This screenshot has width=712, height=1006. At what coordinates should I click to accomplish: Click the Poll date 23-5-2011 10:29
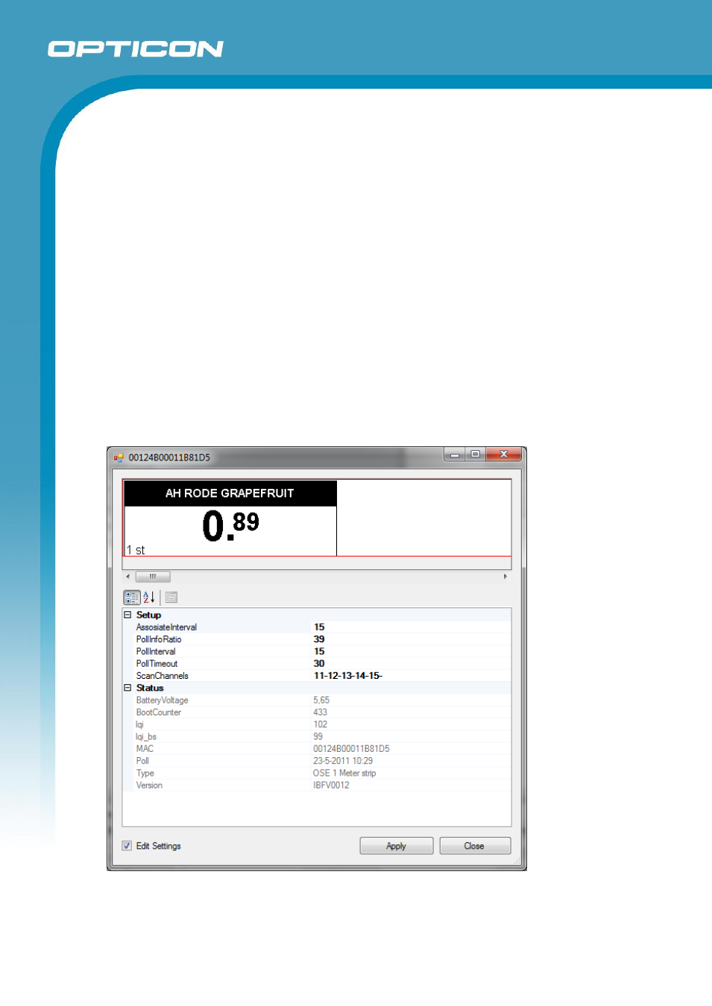pyautogui.click(x=343, y=761)
